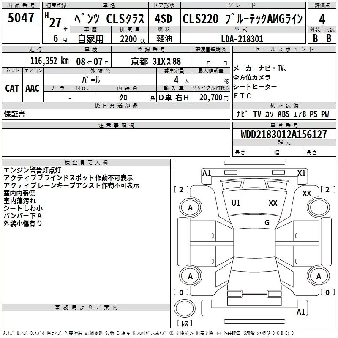Click 保証書 in later-shipped parts
The image size is (338, 338).
[14, 114]
